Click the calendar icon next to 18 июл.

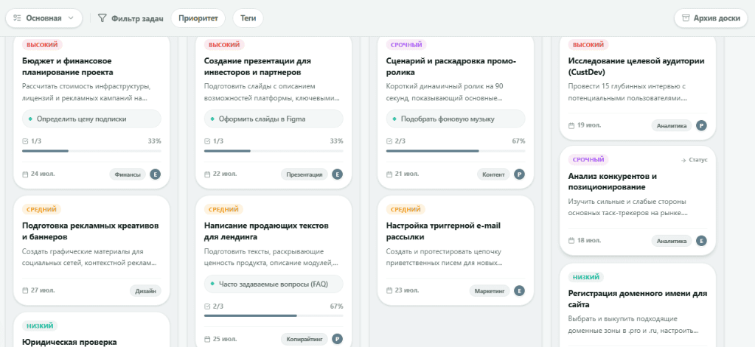pos(571,240)
